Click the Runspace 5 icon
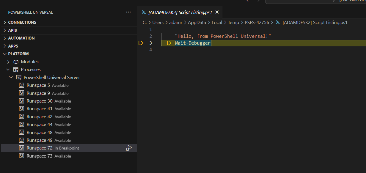This screenshot has width=366, height=173. coord(21,85)
